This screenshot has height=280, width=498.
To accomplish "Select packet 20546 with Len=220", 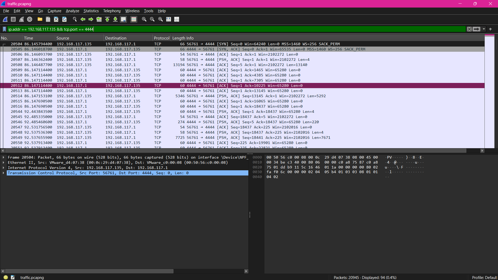I will coord(242,122).
